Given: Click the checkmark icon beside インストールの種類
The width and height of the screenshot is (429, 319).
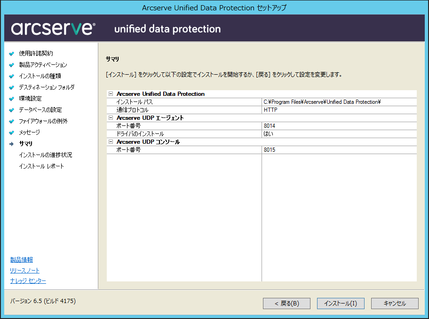Looking at the screenshot, I should (x=11, y=76).
